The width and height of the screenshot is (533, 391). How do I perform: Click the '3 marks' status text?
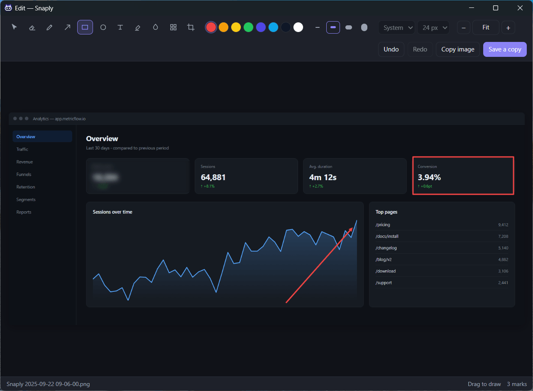(x=517, y=384)
